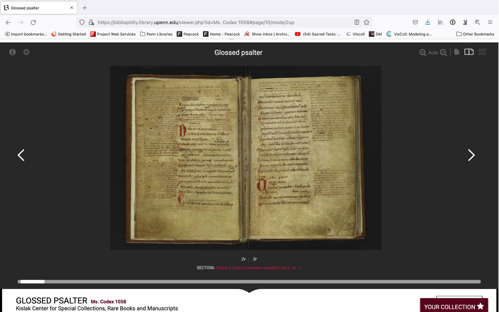499x312 pixels.
Task: Open viewer settings gear
Action: pos(26,52)
